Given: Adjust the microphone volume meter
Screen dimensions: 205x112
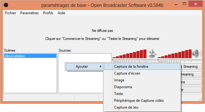Looking at the screenshot, I should pos(130,54).
